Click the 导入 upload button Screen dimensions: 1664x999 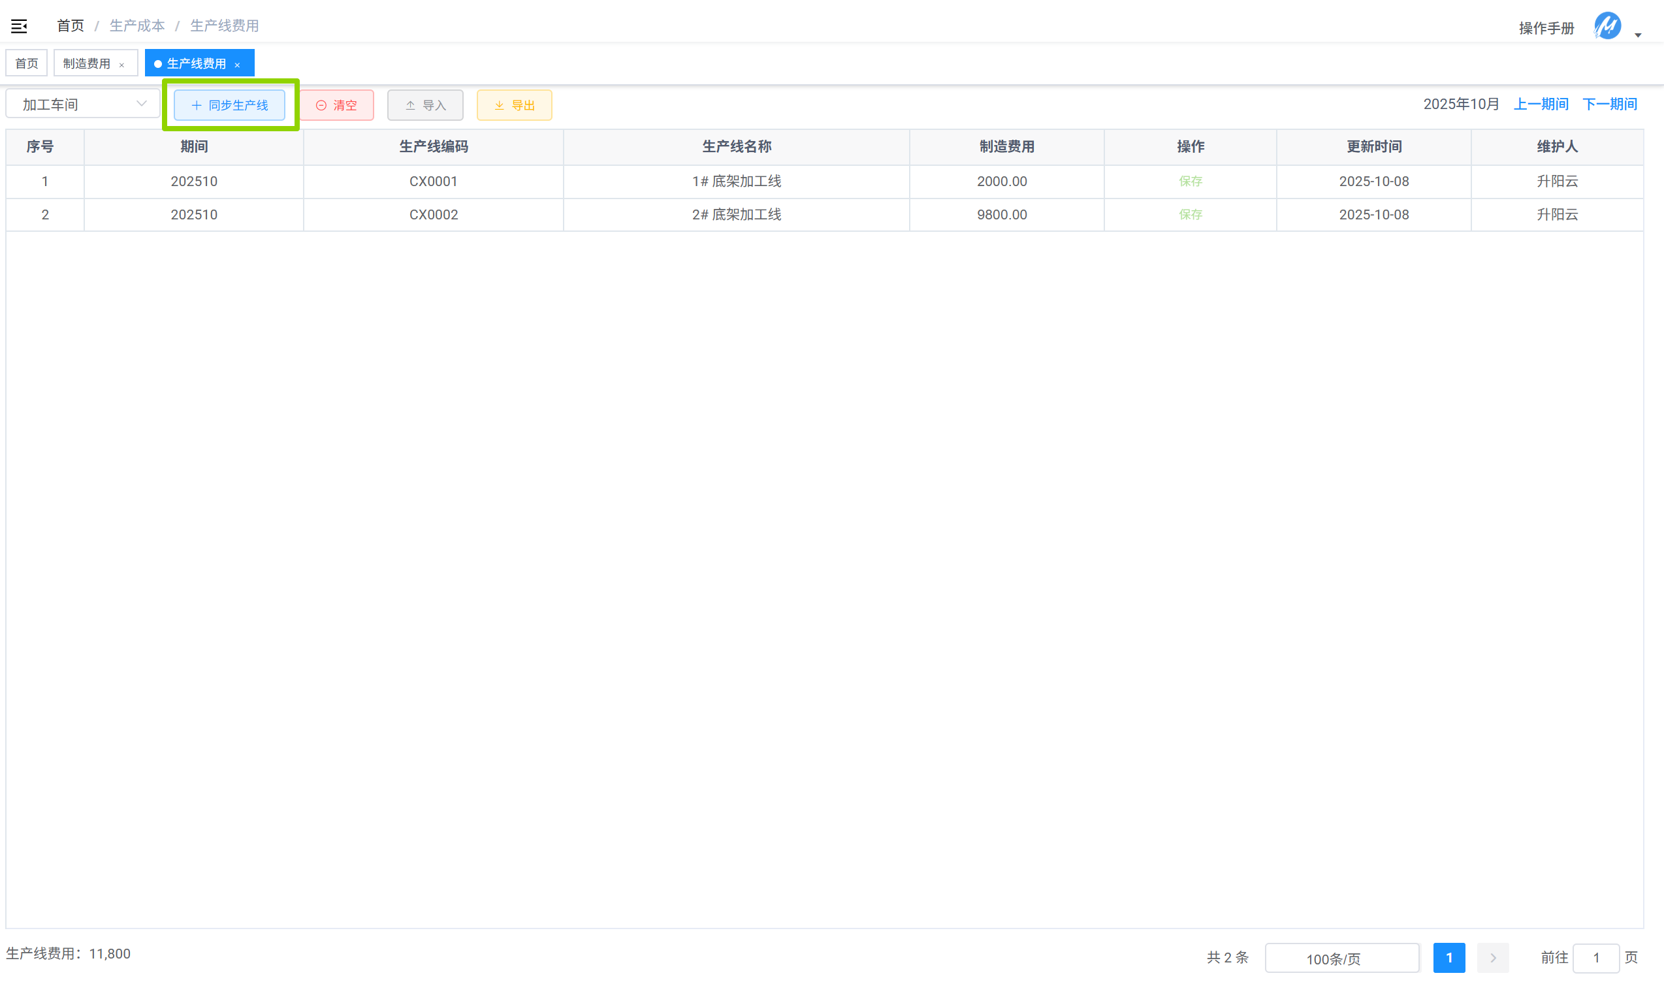click(x=425, y=105)
